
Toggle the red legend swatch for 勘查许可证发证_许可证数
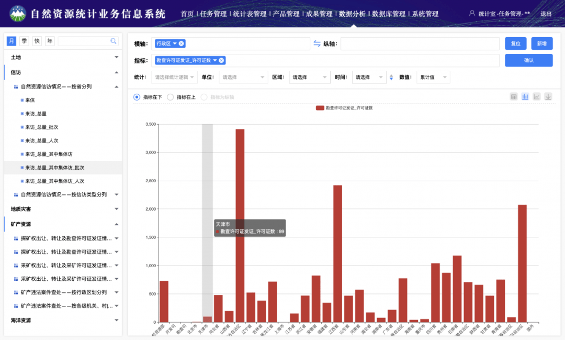(x=320, y=108)
